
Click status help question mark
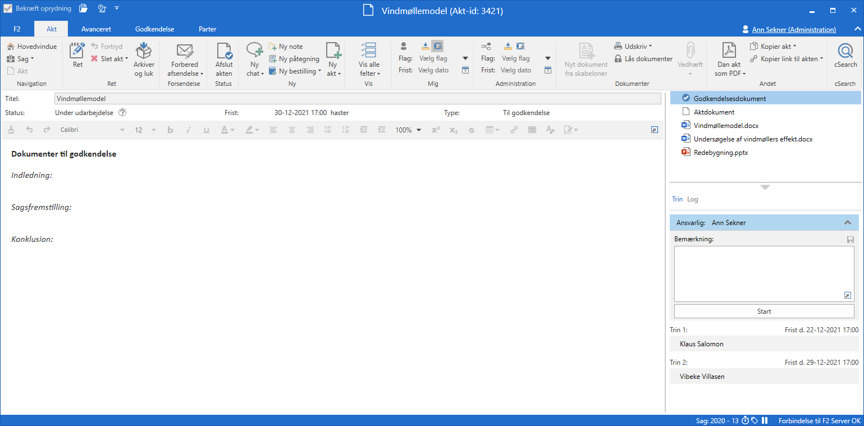pos(122,112)
